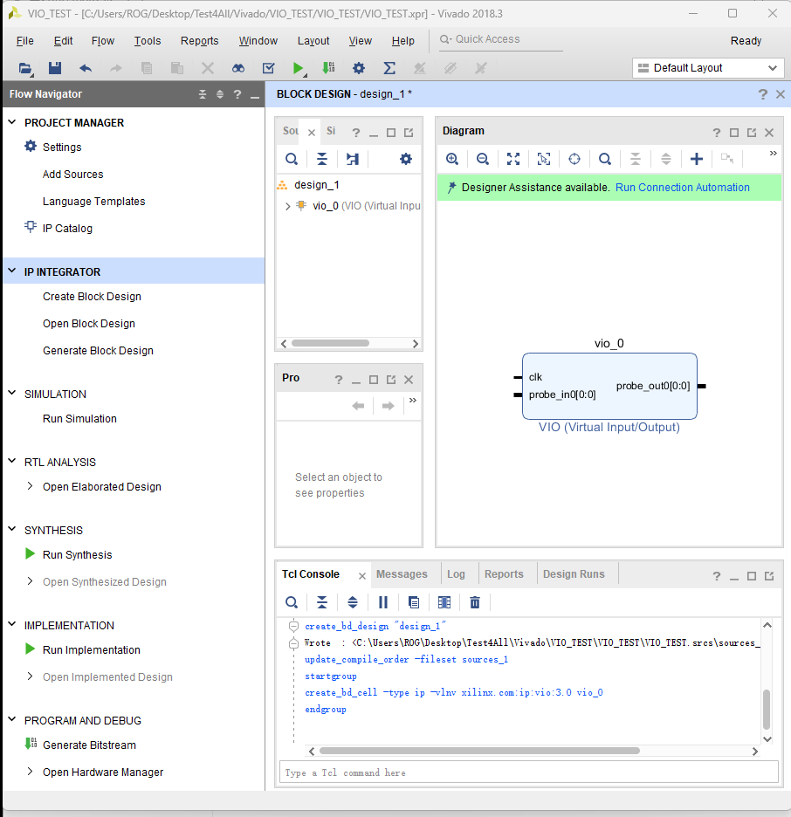Collapse the PROJECT MANAGER section
This screenshot has height=817, width=791.
coord(12,122)
